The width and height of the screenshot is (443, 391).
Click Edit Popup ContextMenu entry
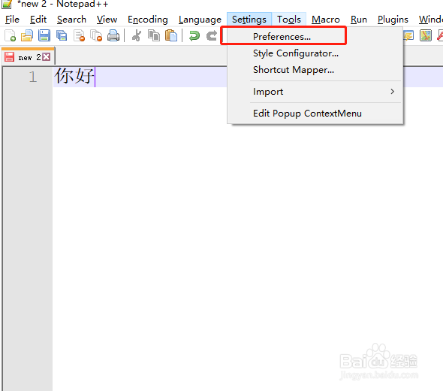pyautogui.click(x=315, y=114)
